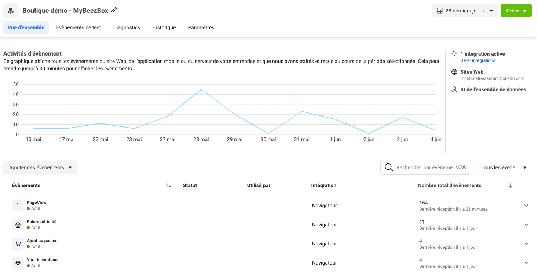Click the 11 events count for Paiement initié
This screenshot has height=277, width=538.
click(422, 222)
